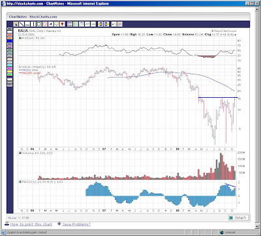Pick the gray color swatch
Viewport: 261px width, 236px height.
[x=10, y=56]
